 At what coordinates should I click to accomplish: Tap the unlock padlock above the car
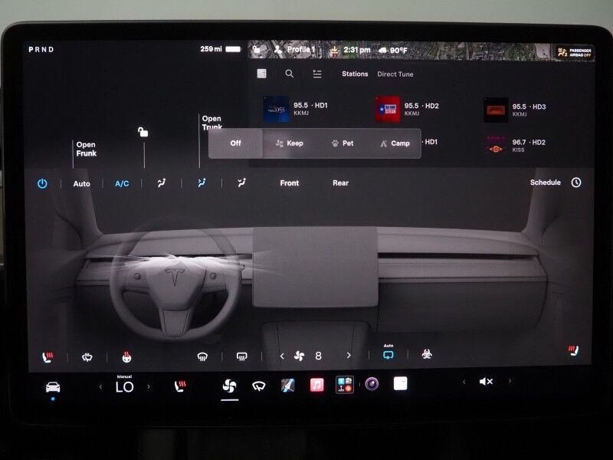pos(143,132)
